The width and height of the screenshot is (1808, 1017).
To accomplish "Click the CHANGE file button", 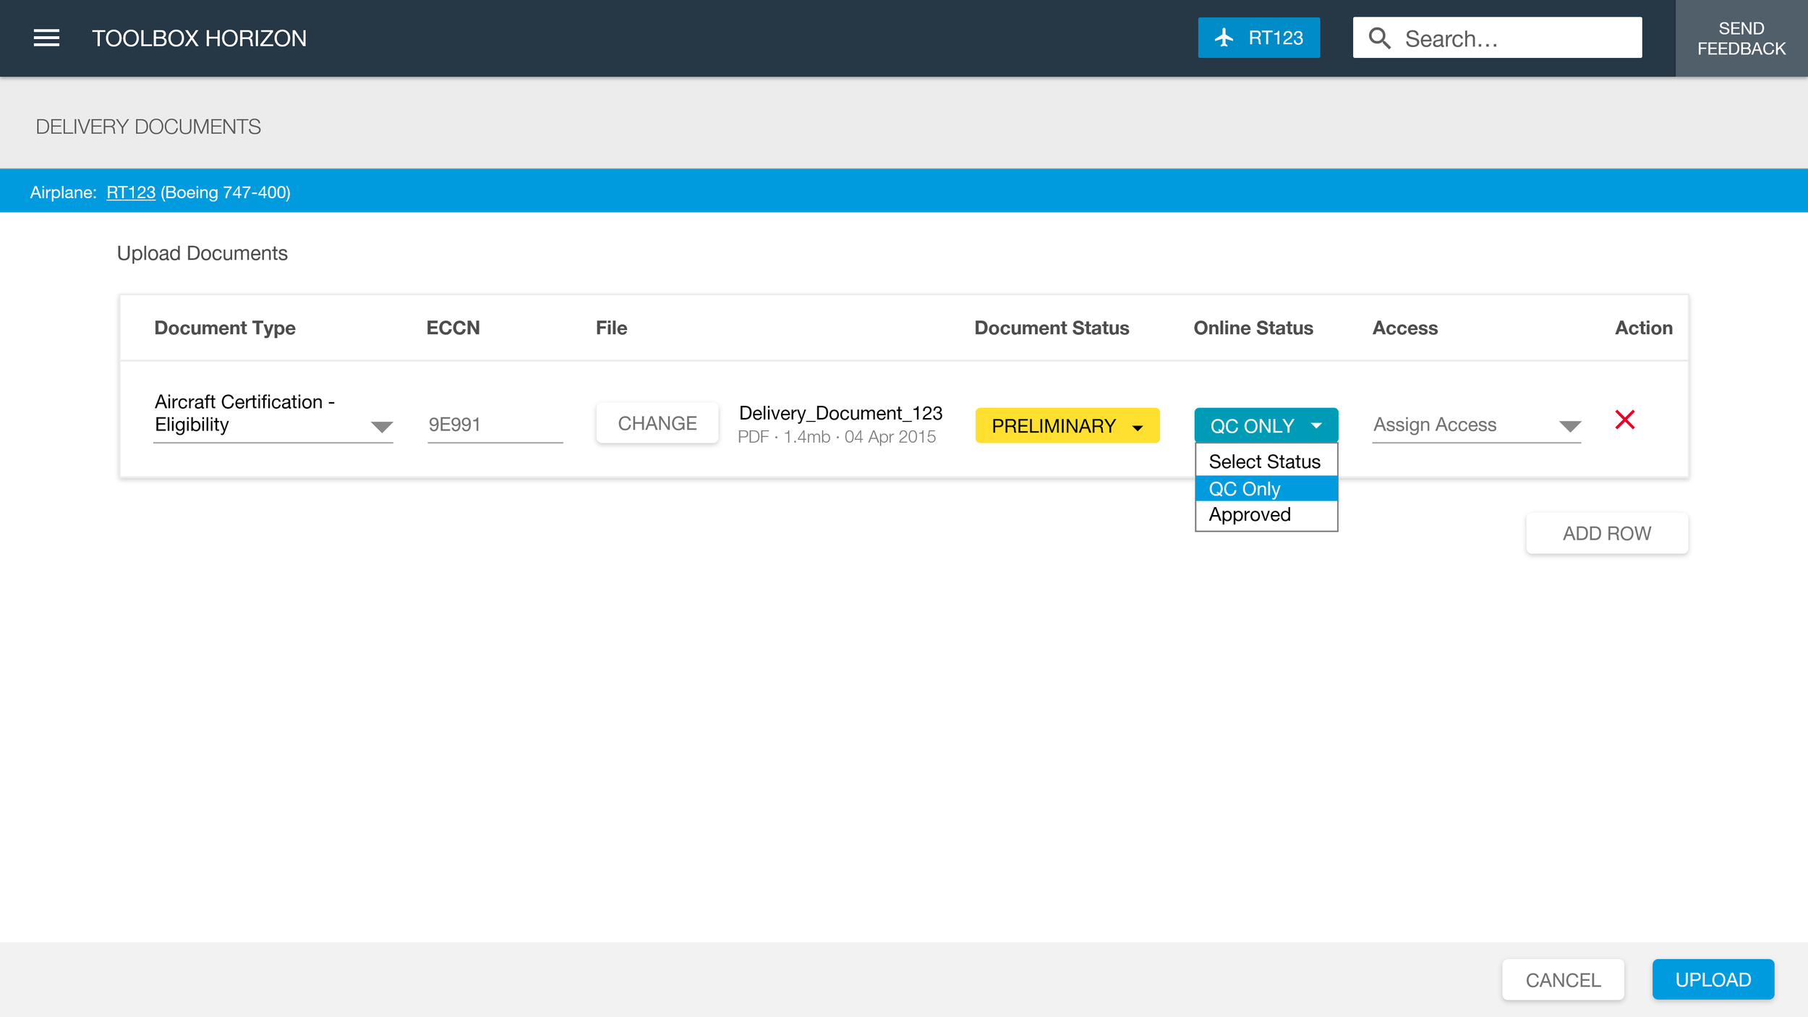I will pyautogui.click(x=657, y=423).
